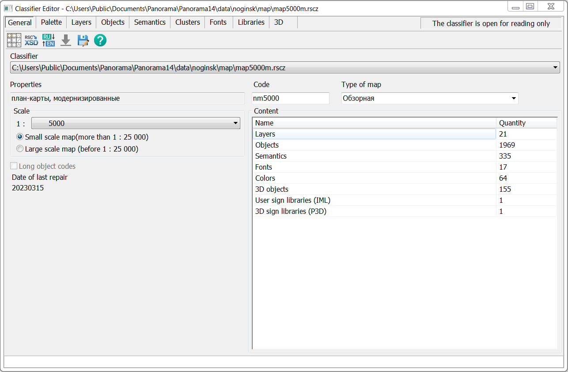Click the read-only classifier status message
This screenshot has width=568, height=372.
(x=491, y=23)
